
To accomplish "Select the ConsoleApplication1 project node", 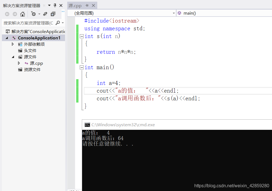I will pyautogui.click(x=39, y=38).
